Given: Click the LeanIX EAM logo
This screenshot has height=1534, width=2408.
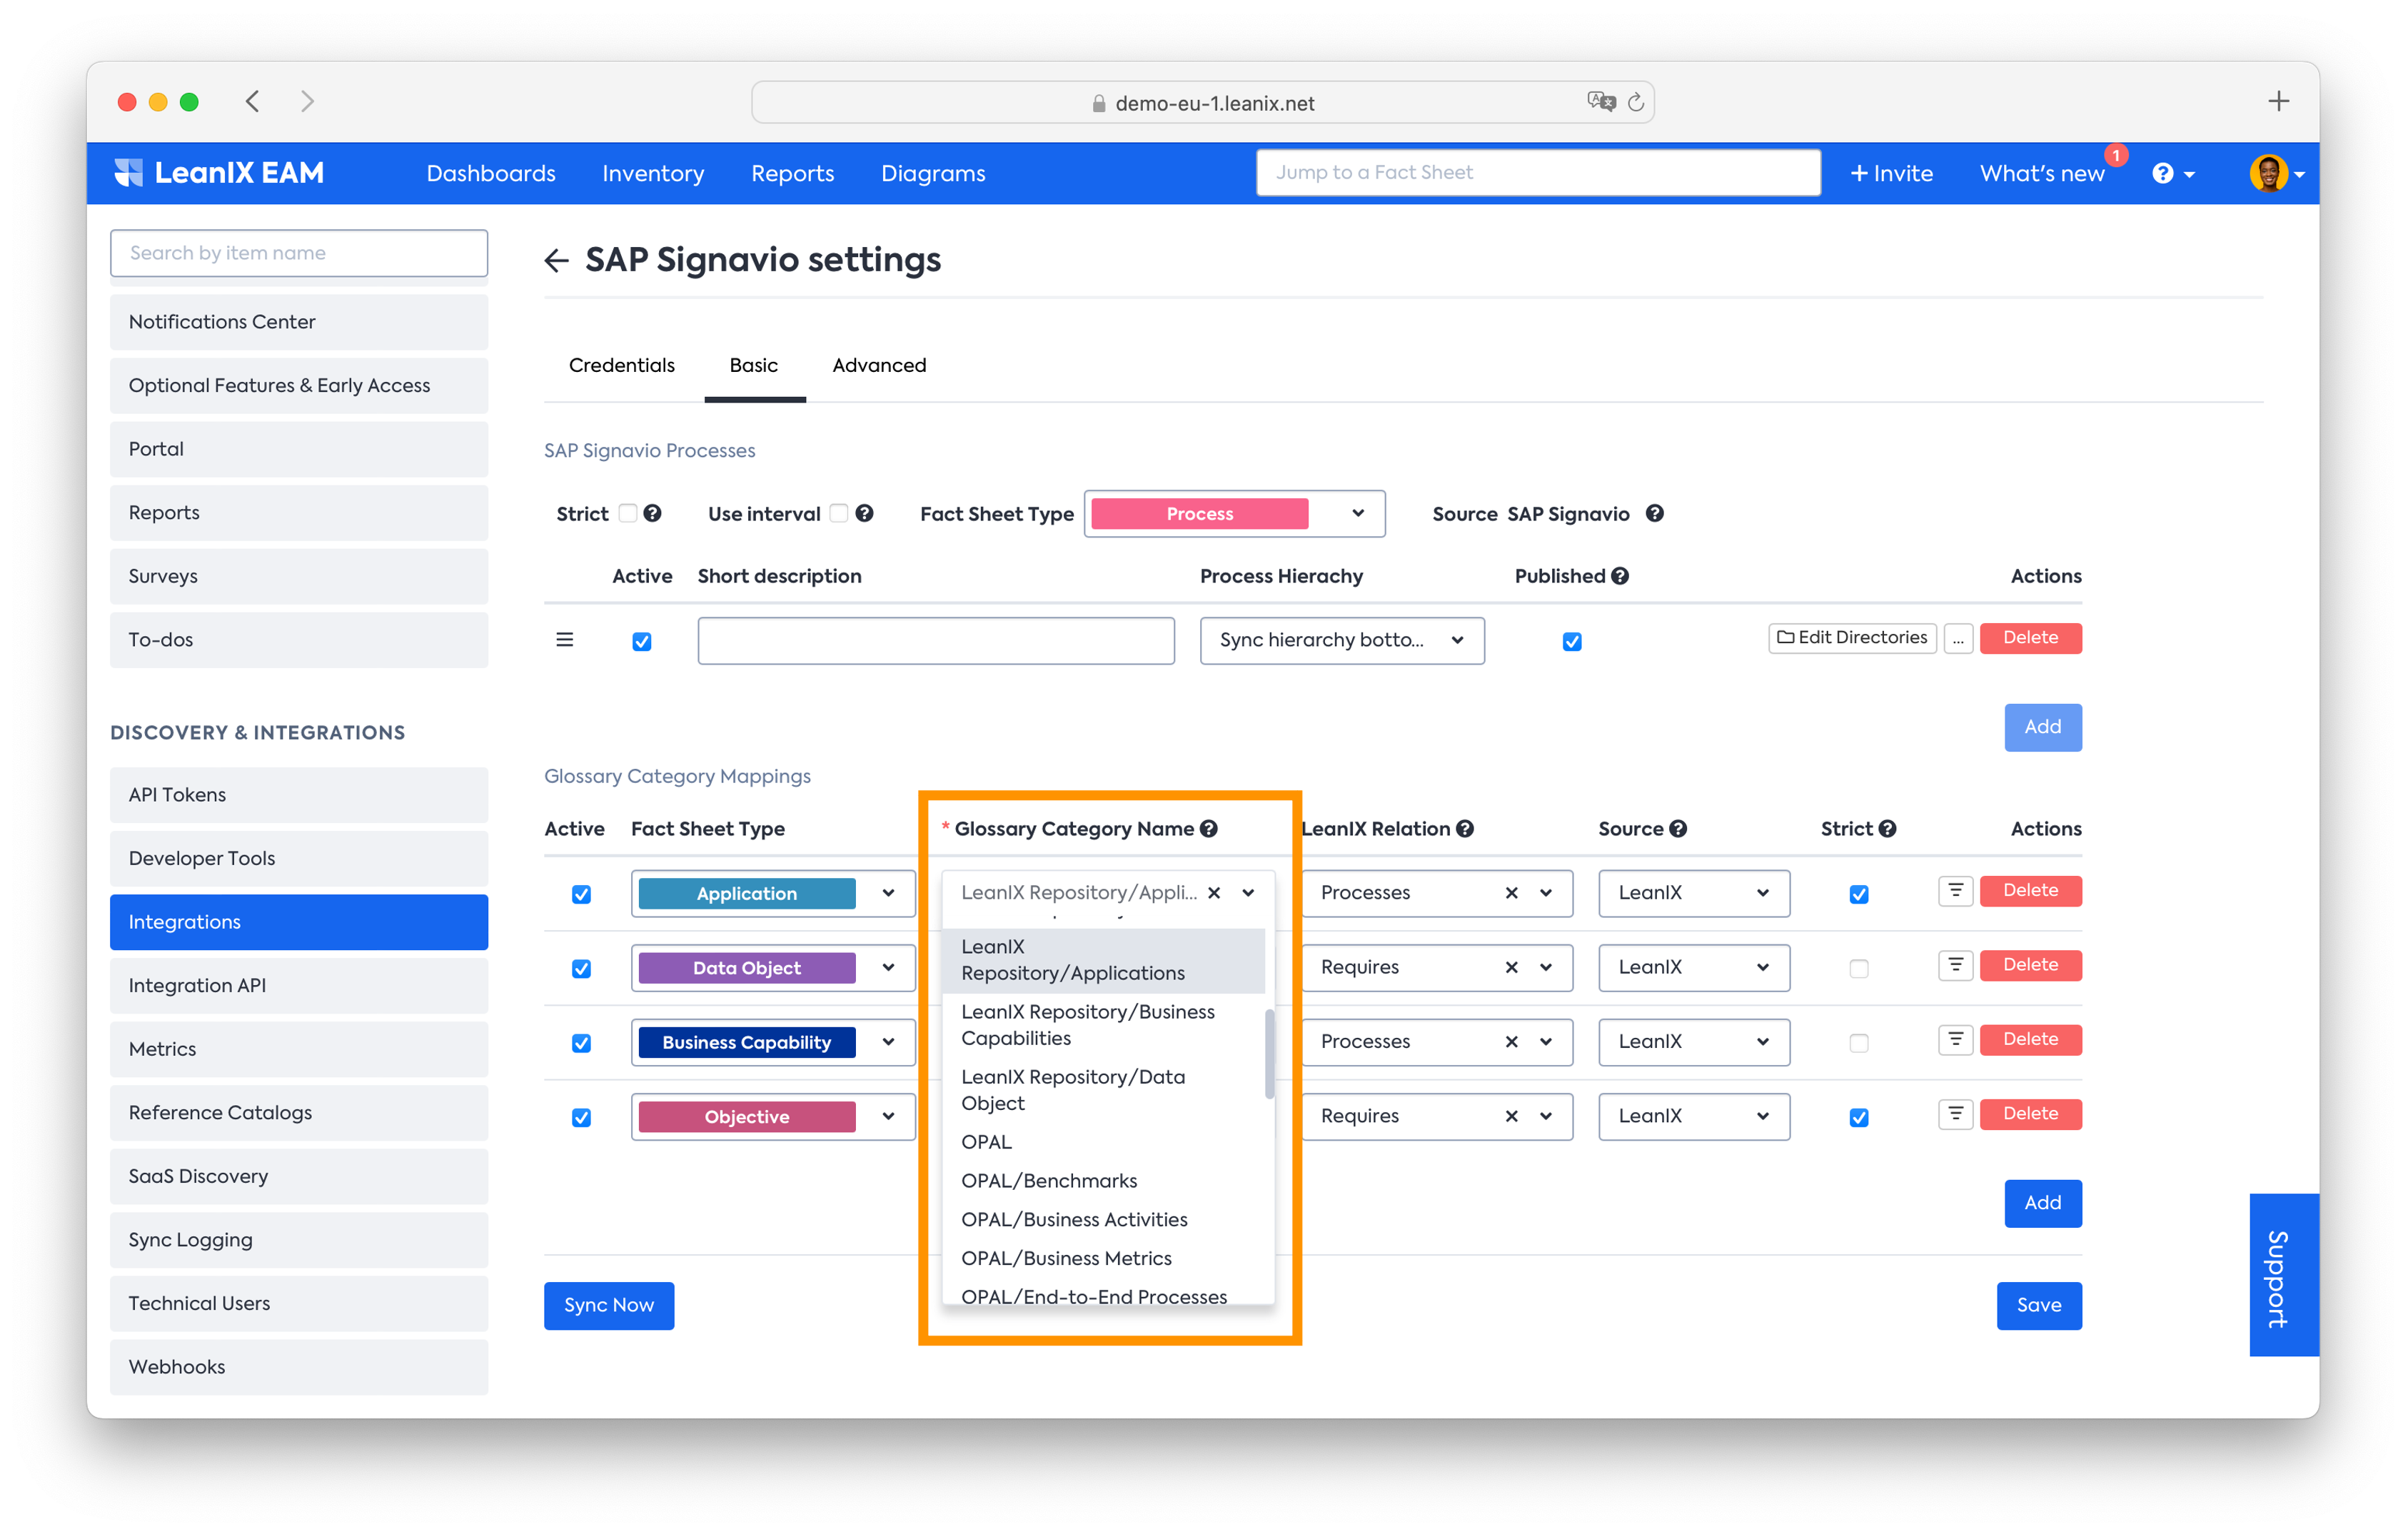Looking at the screenshot, I should [219, 173].
